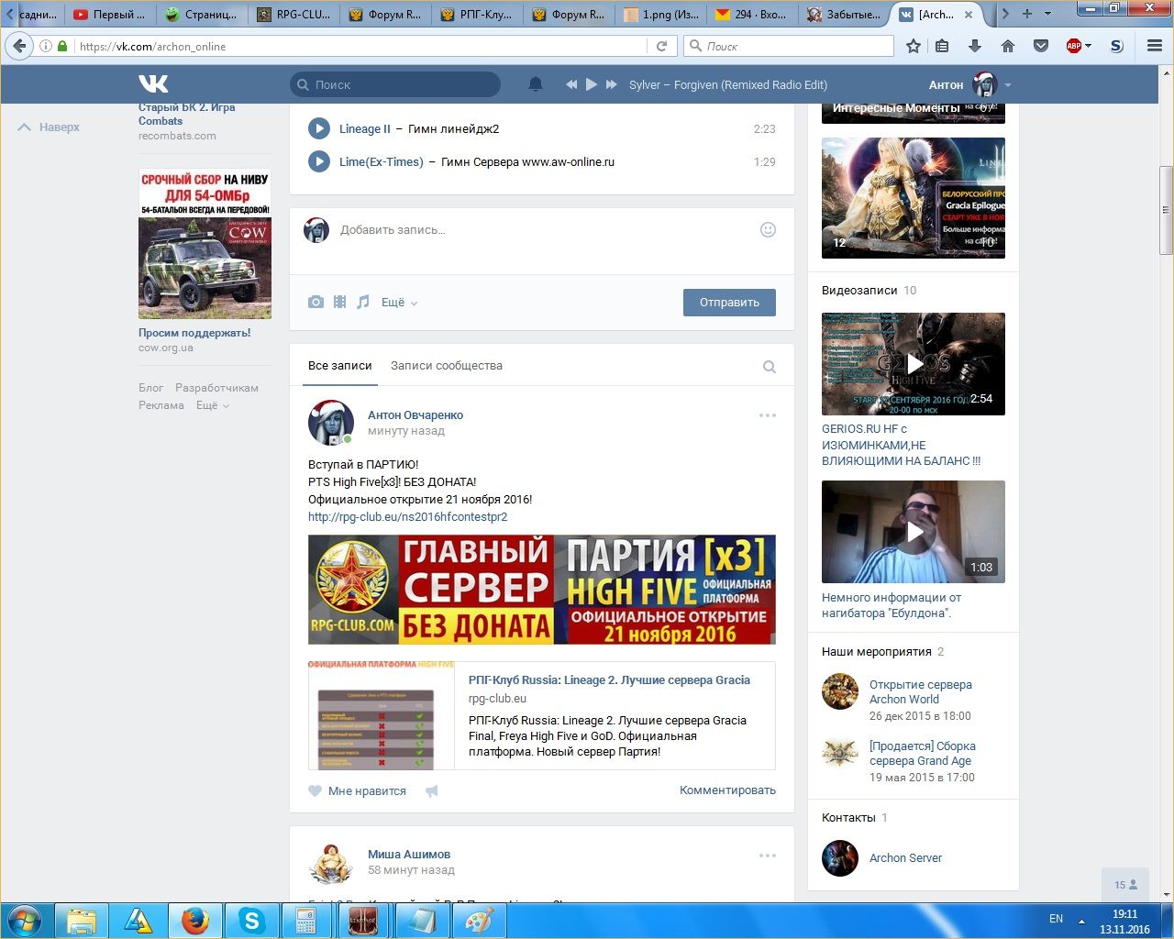The width and height of the screenshot is (1174, 939).
Task: Open options for Миша Ашимов's post
Action: pos(768,856)
